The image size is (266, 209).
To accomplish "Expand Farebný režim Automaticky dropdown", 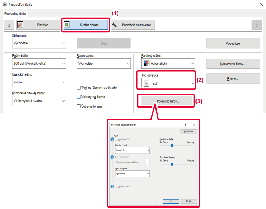I will 168,64.
